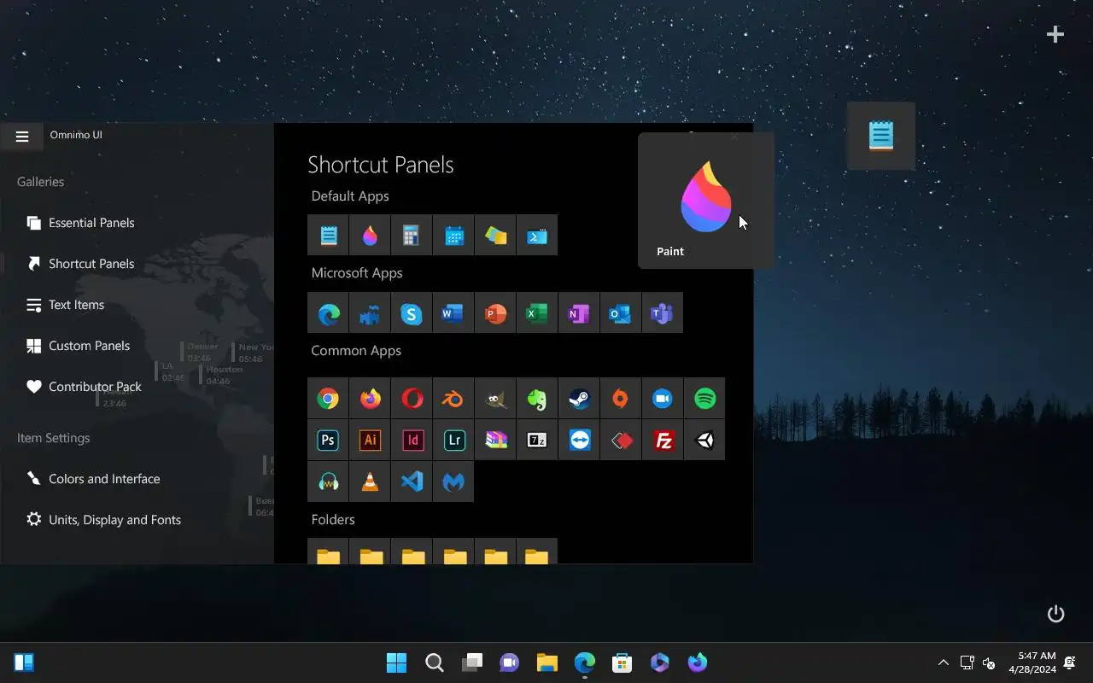Click the power button on the desktop
The image size is (1093, 683).
click(x=1056, y=614)
